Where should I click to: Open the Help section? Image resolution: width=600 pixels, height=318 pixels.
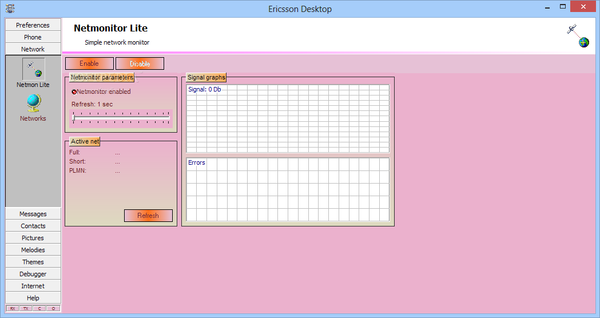[33, 298]
